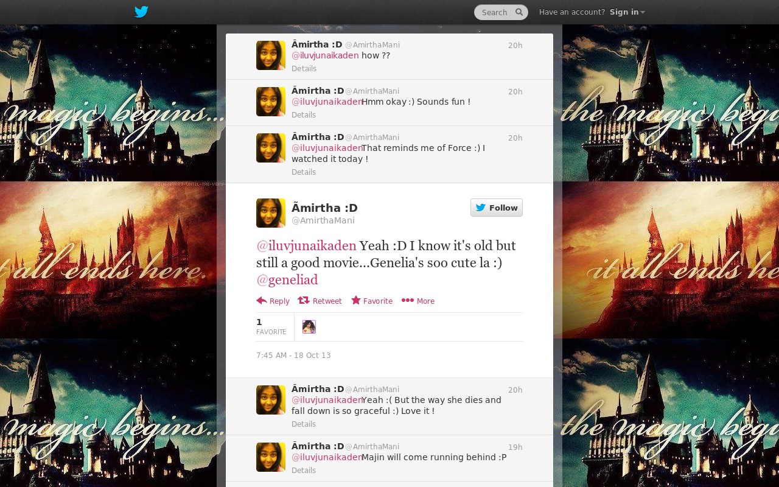Click the search magnifier icon
This screenshot has width=779, height=487.
519,12
